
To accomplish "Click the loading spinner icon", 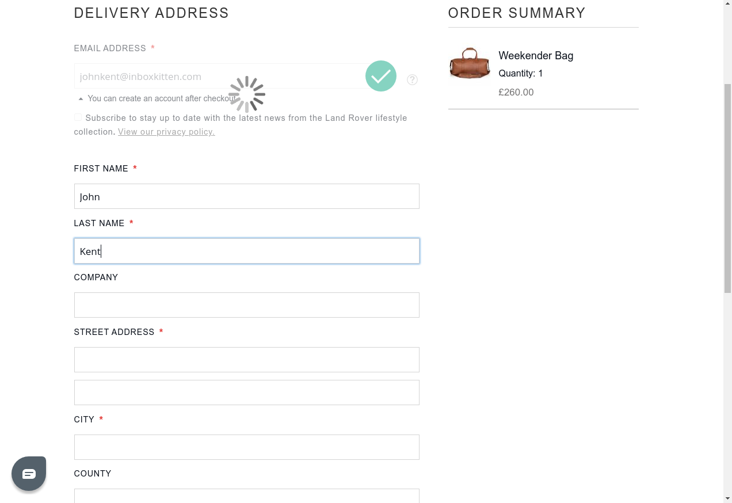I will click(247, 94).
